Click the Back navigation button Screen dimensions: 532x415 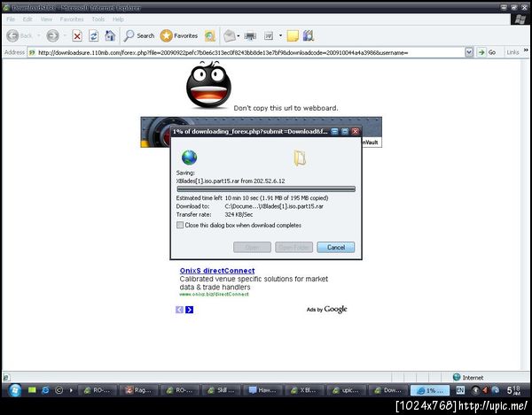[x=19, y=35]
